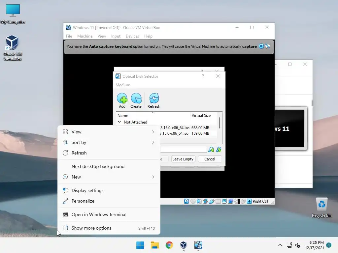Click network adapters icon in VM status bar

[205, 201]
